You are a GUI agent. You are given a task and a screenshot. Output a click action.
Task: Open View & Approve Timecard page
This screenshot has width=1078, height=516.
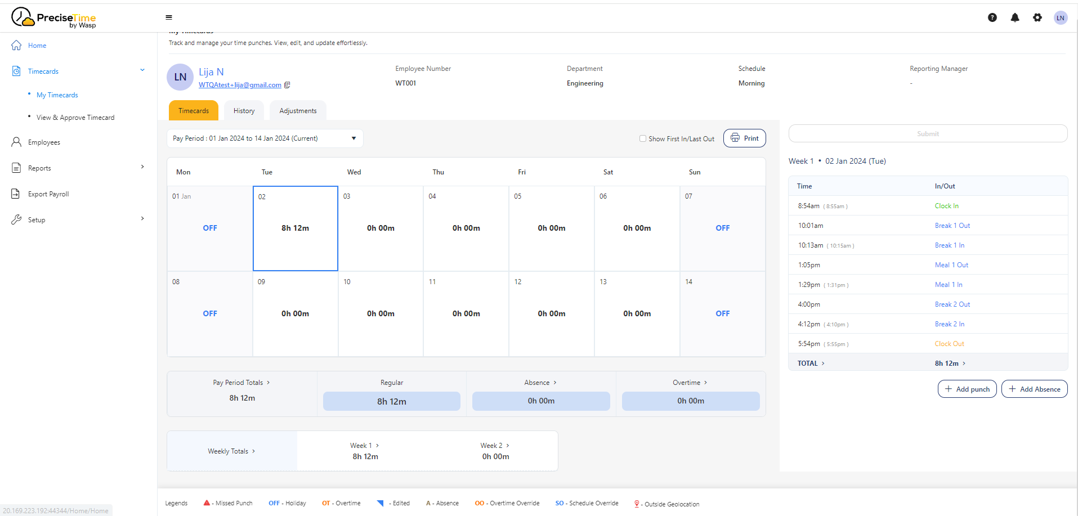(x=75, y=118)
